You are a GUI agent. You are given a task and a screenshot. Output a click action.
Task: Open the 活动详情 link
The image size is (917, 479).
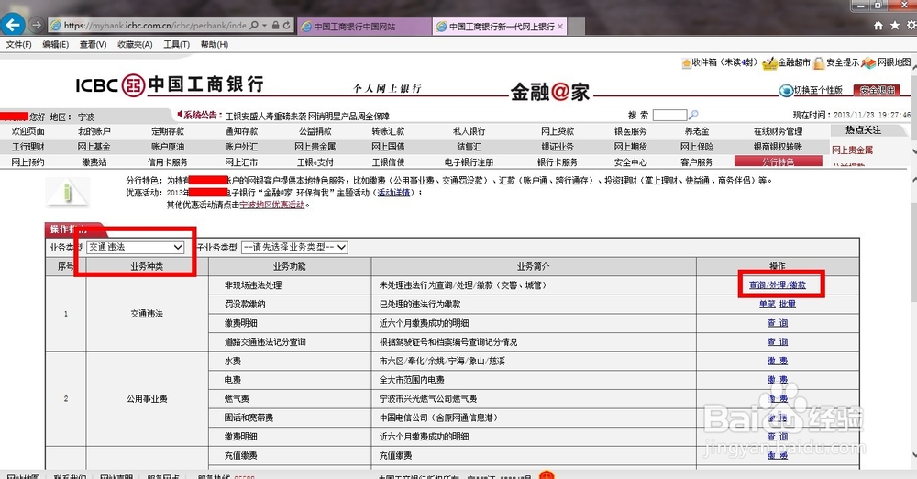point(393,193)
